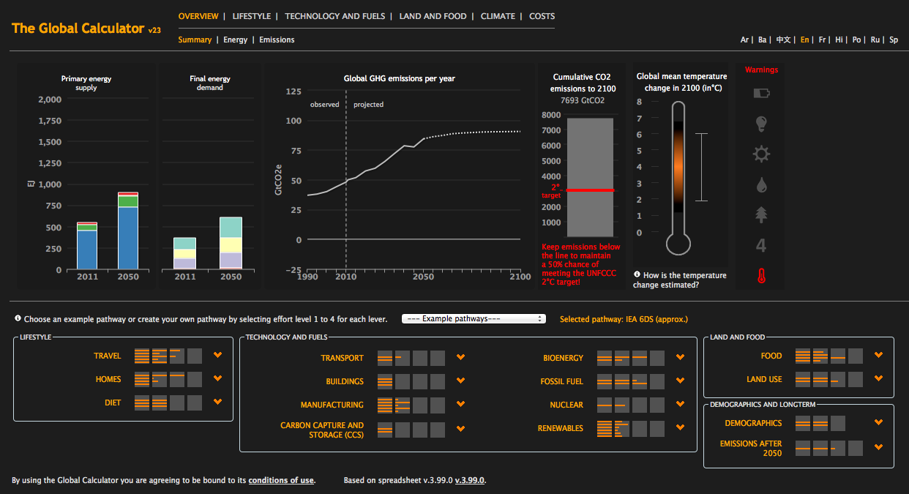Expand the Nuclear lever arrow

click(x=680, y=405)
